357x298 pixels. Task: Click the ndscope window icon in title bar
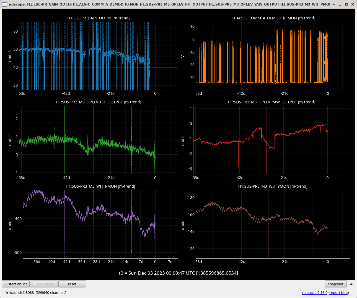click(4, 4)
